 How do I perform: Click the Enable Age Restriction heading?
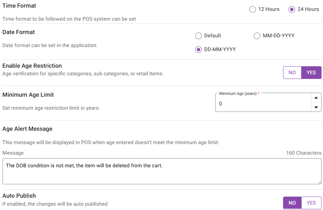[x=32, y=66]
